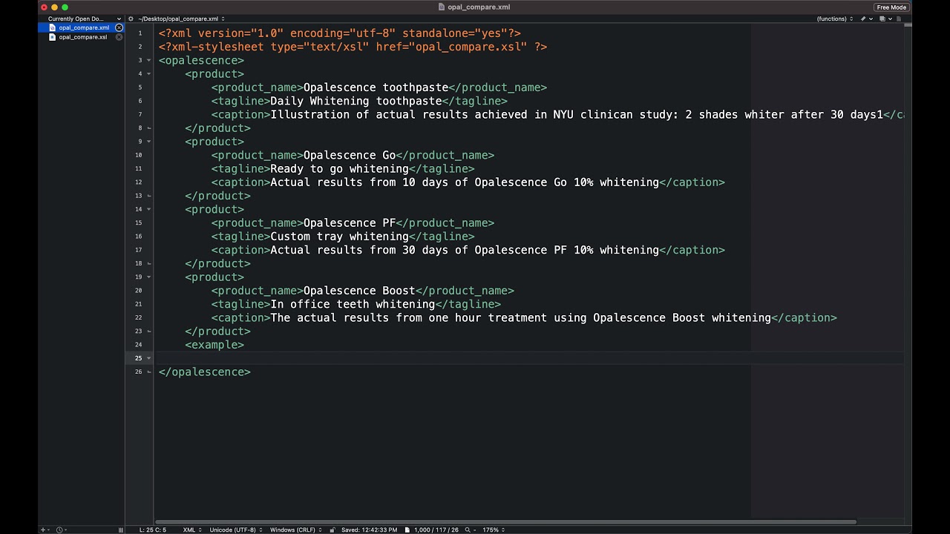
Task: Click the macOS yellow minimize button
Action: point(54,7)
